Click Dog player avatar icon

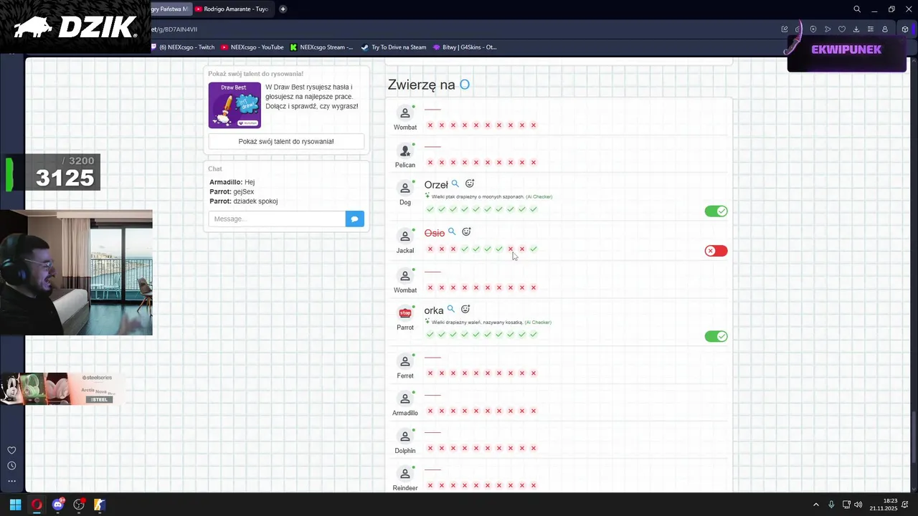[x=405, y=188]
